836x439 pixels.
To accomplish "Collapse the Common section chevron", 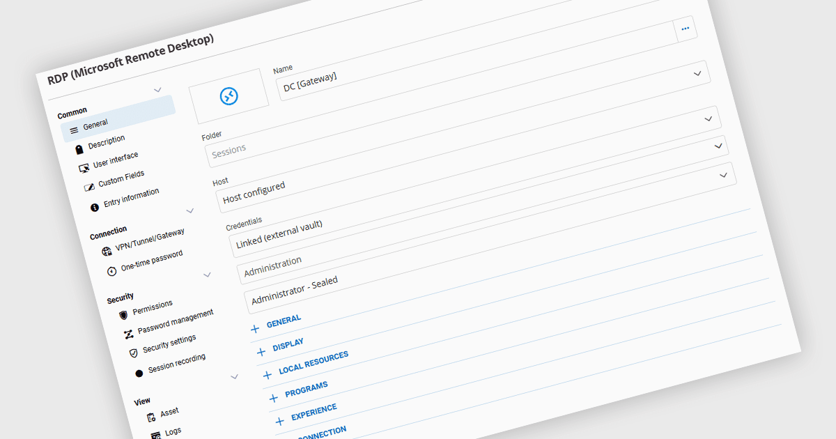I will [157, 90].
